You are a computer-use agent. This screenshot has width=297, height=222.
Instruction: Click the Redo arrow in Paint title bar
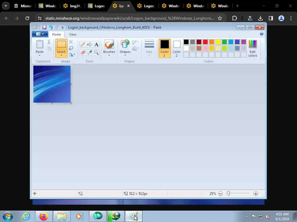(57, 27)
